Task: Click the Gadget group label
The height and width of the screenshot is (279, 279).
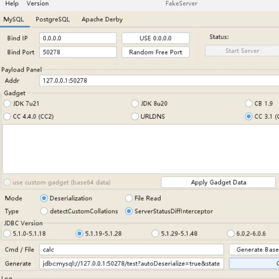Action: coord(15,93)
